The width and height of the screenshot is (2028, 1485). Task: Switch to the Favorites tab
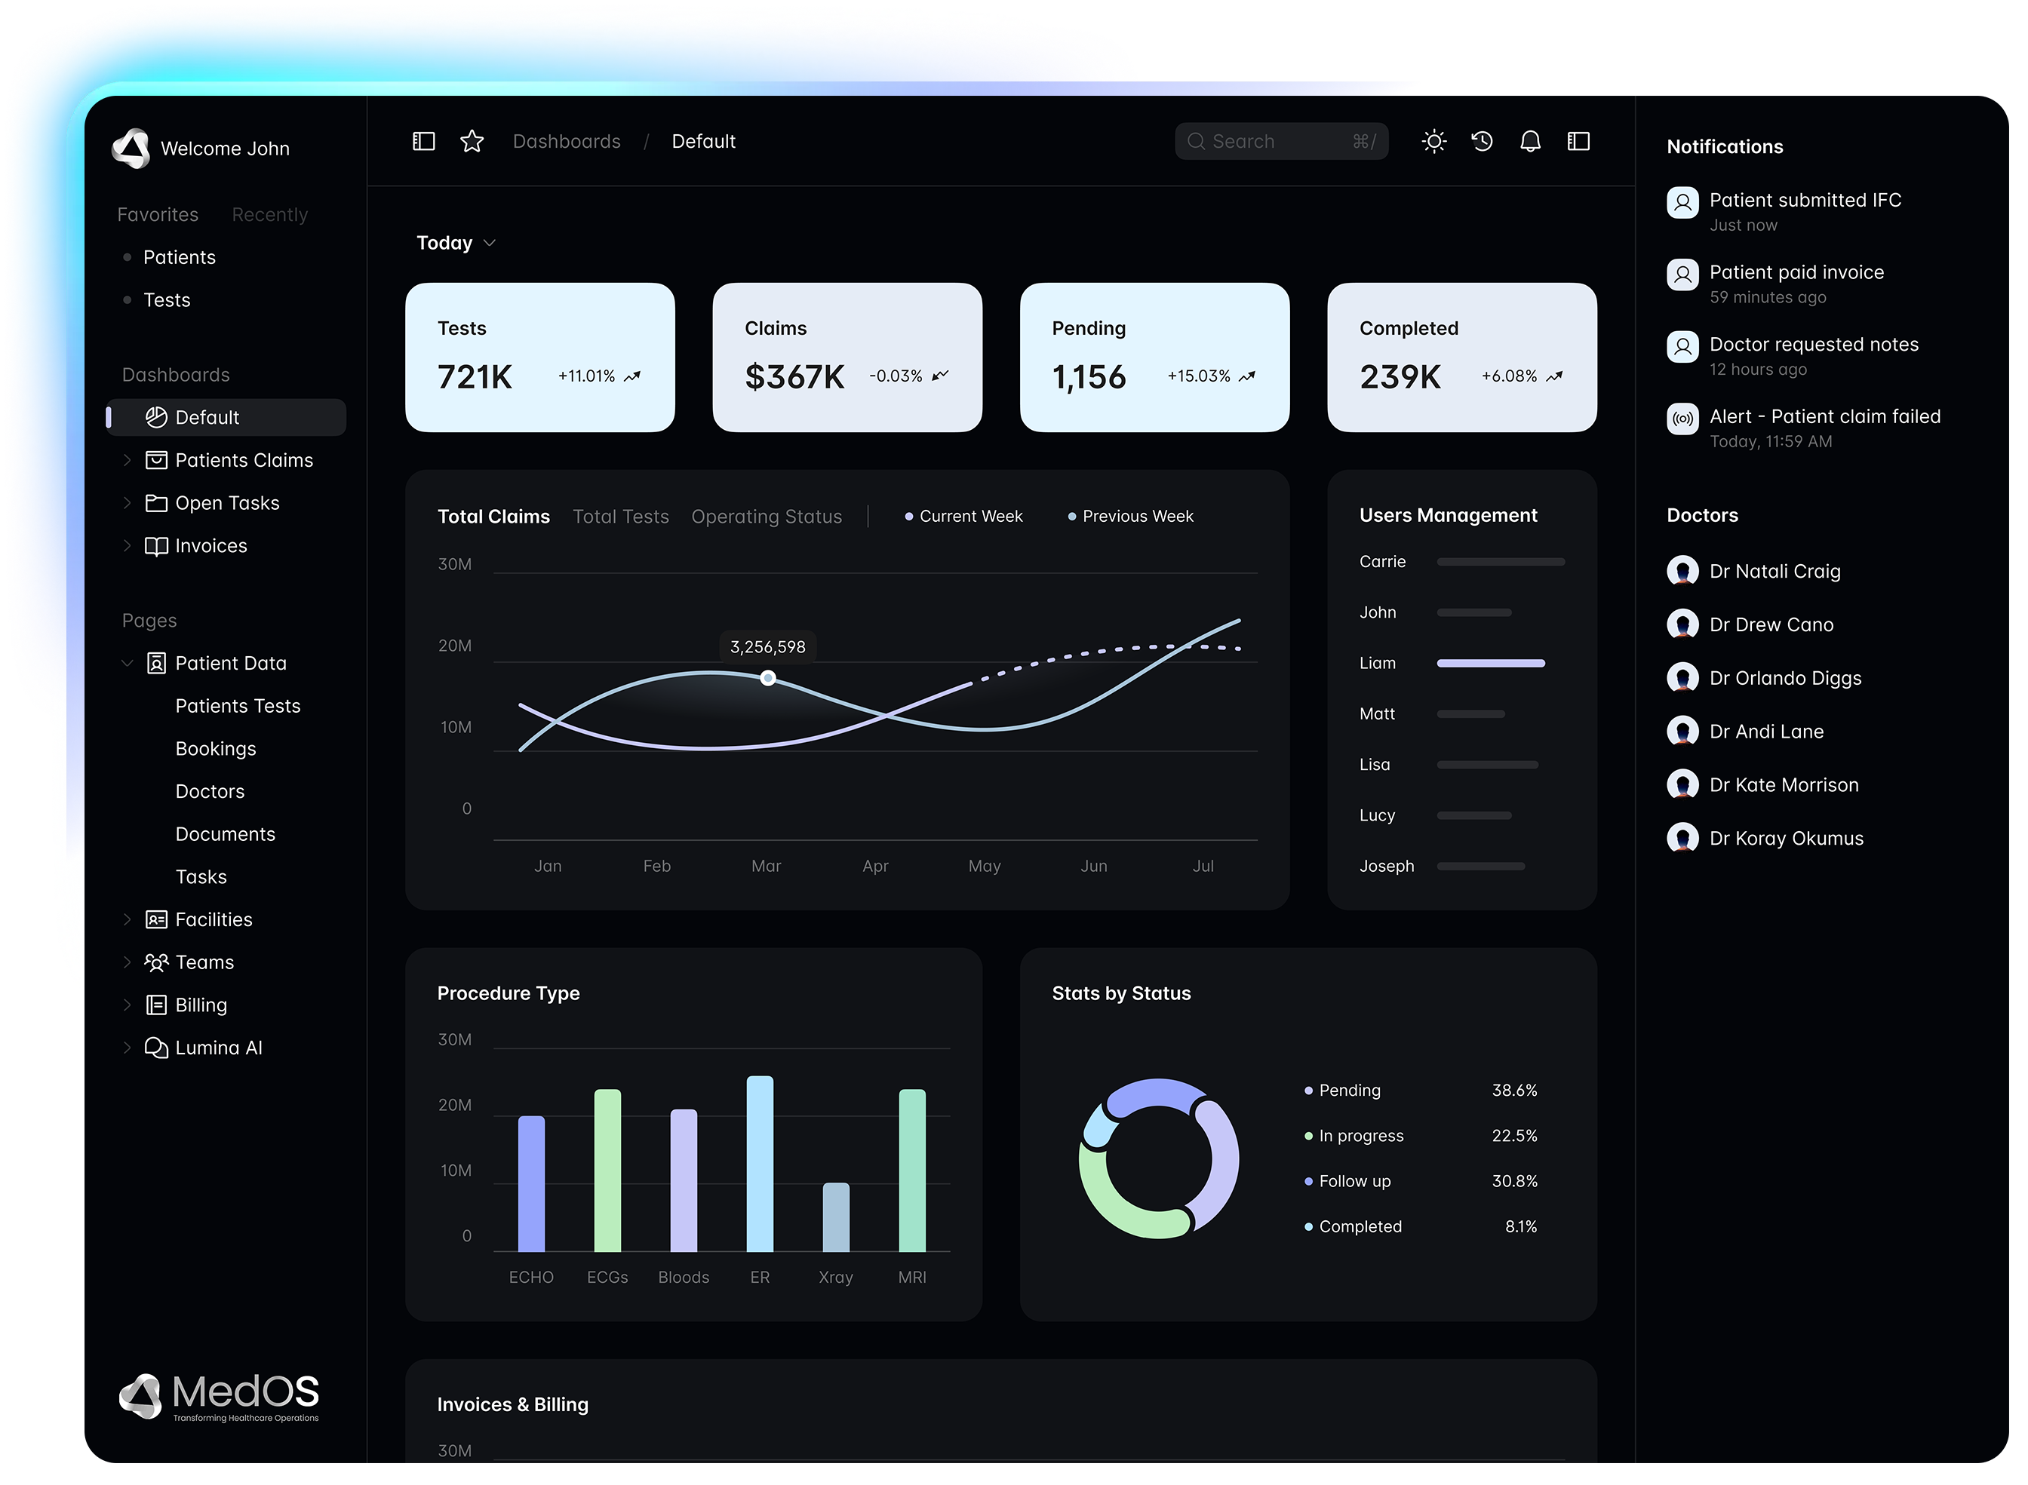coord(158,215)
